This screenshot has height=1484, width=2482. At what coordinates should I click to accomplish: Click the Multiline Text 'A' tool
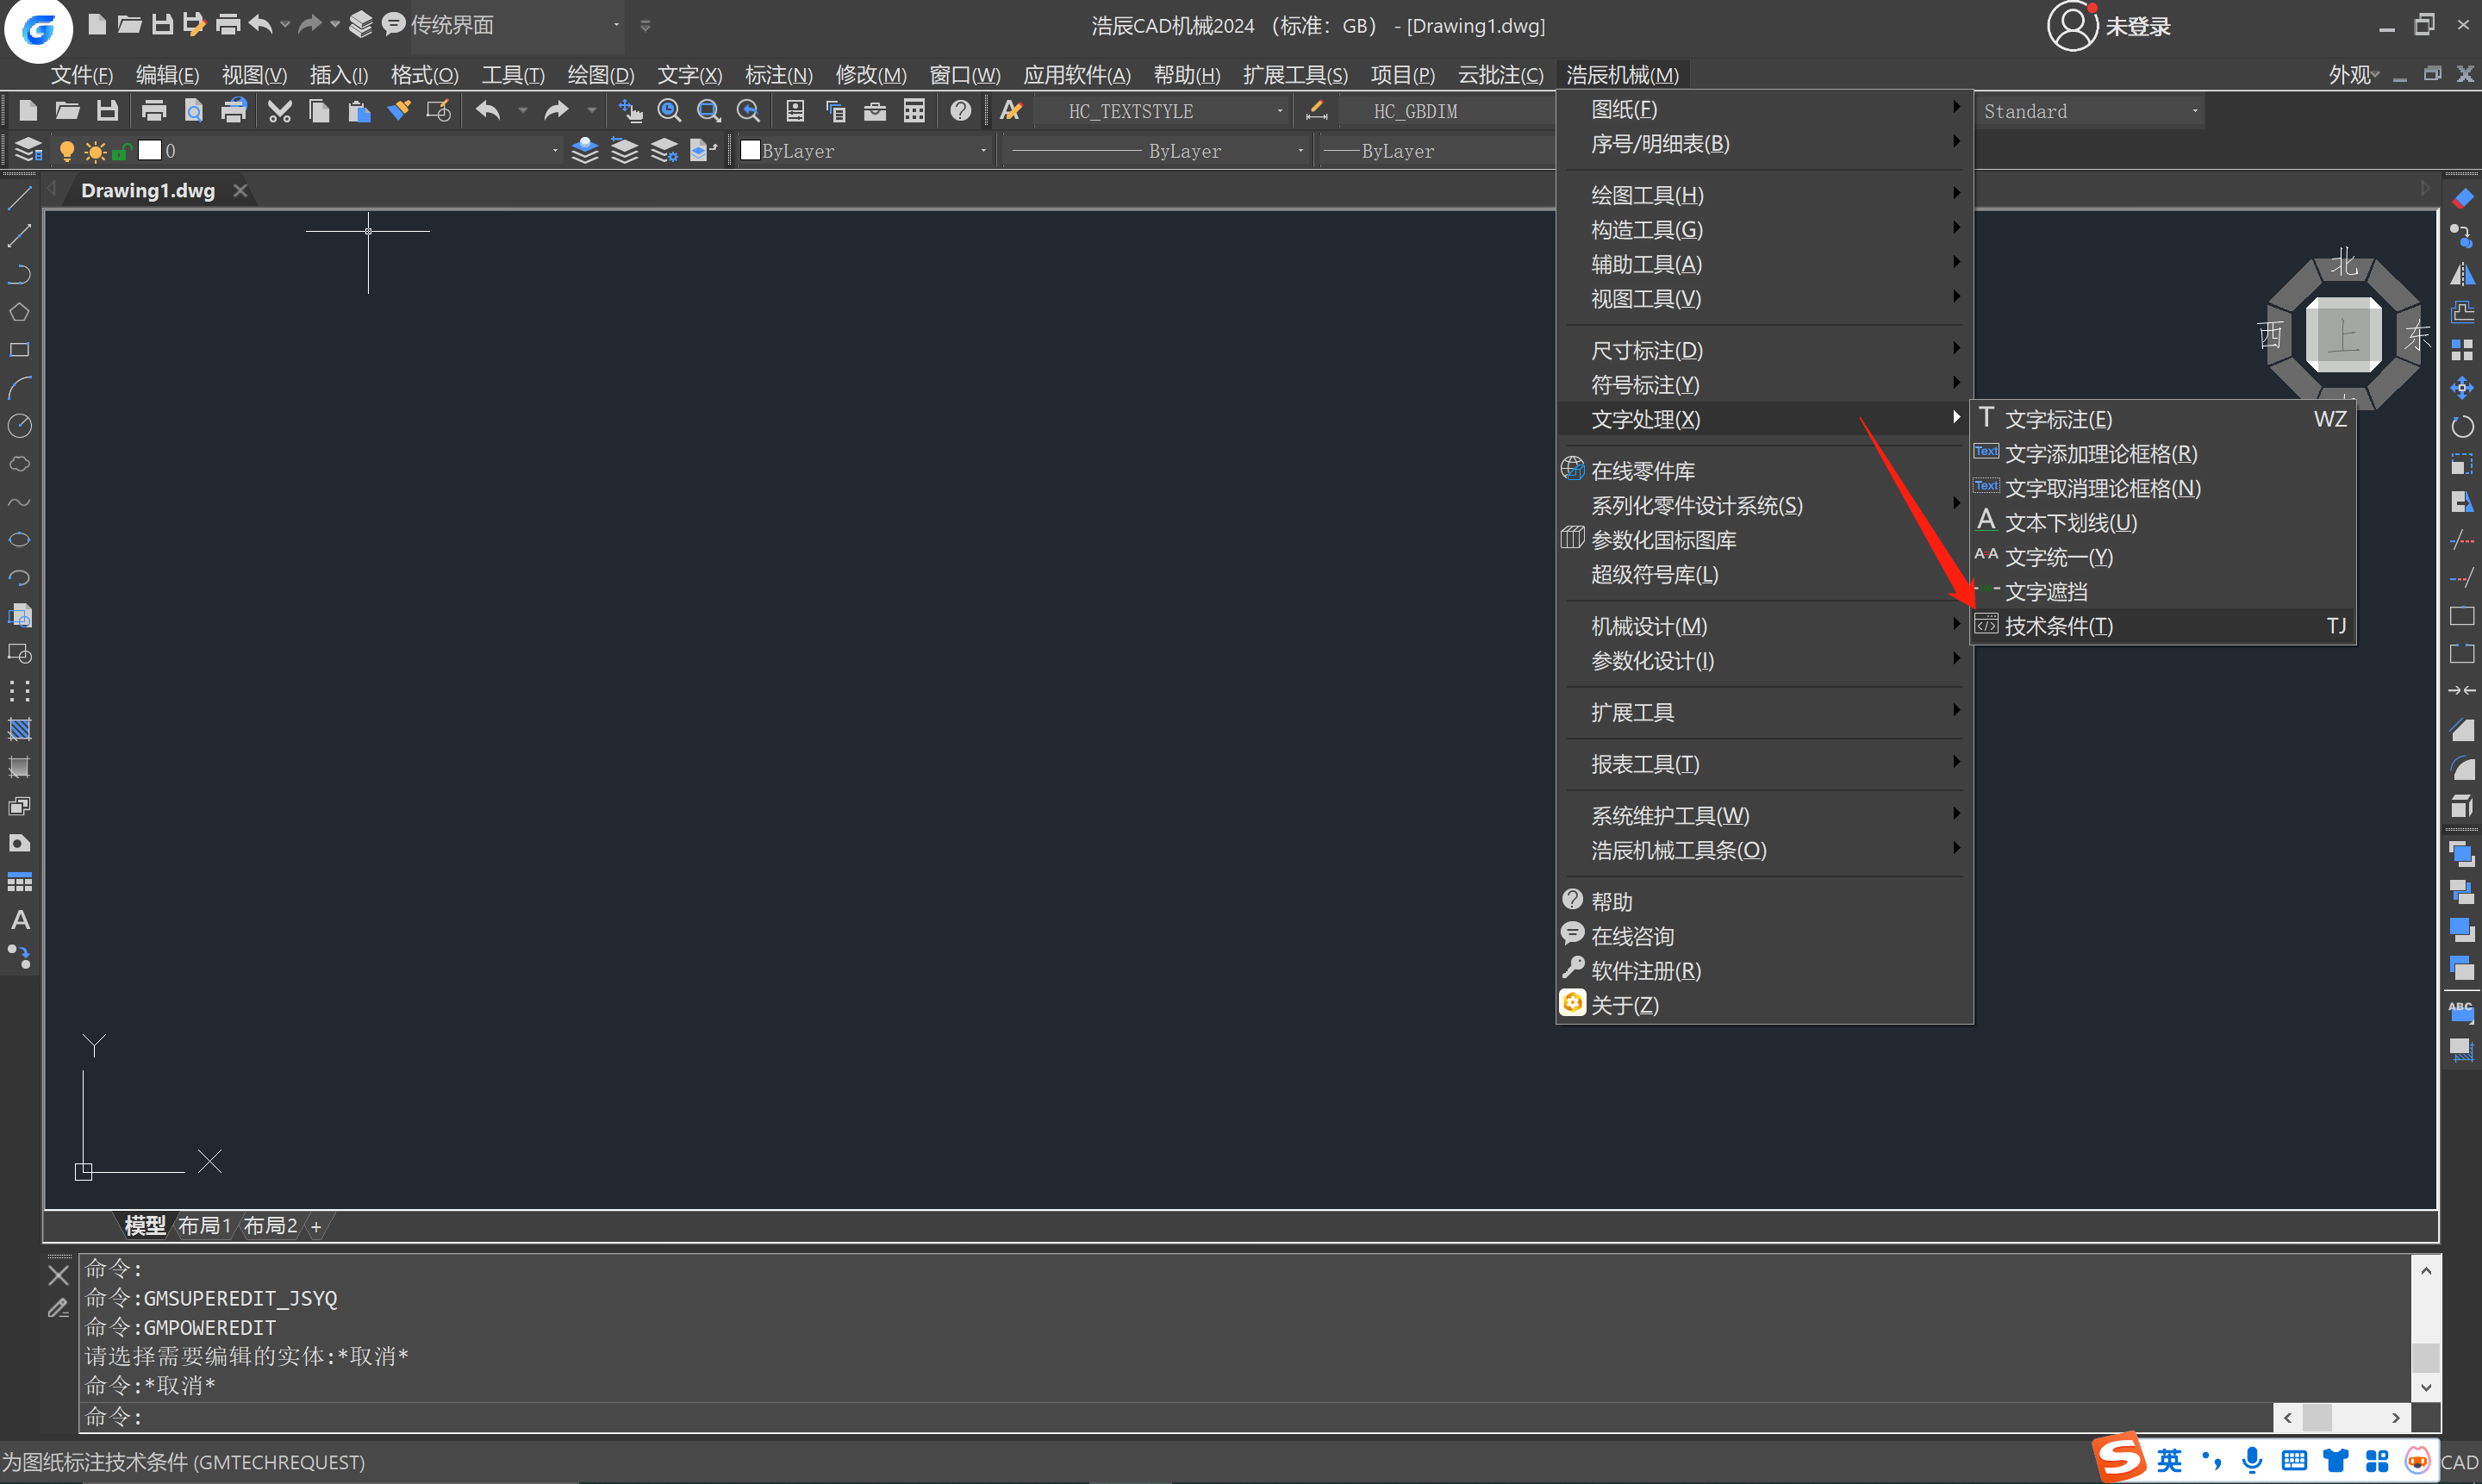click(x=19, y=920)
